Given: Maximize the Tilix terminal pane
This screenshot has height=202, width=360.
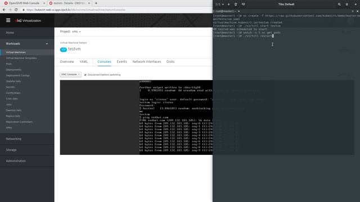Looking at the screenshot, I should tap(353, 11).
